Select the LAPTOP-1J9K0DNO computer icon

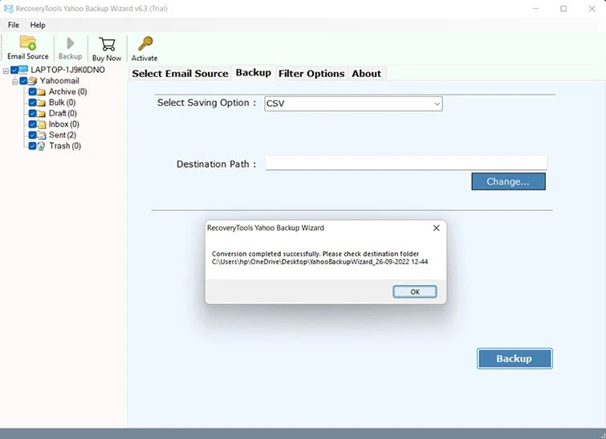point(23,70)
